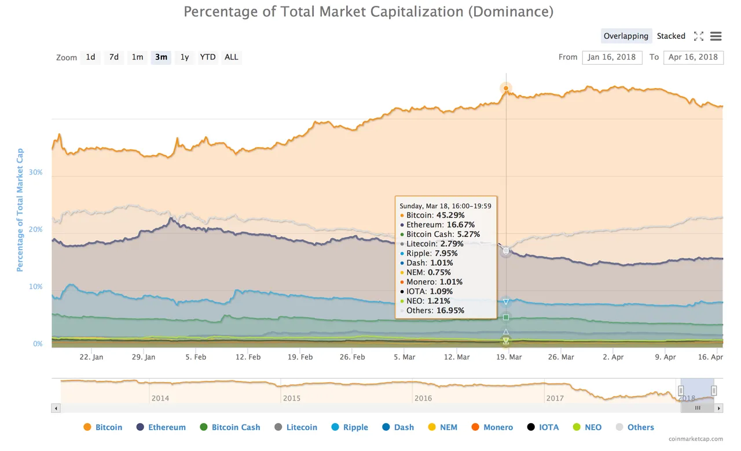
Task: Click navigator right range handle
Action: 714,391
